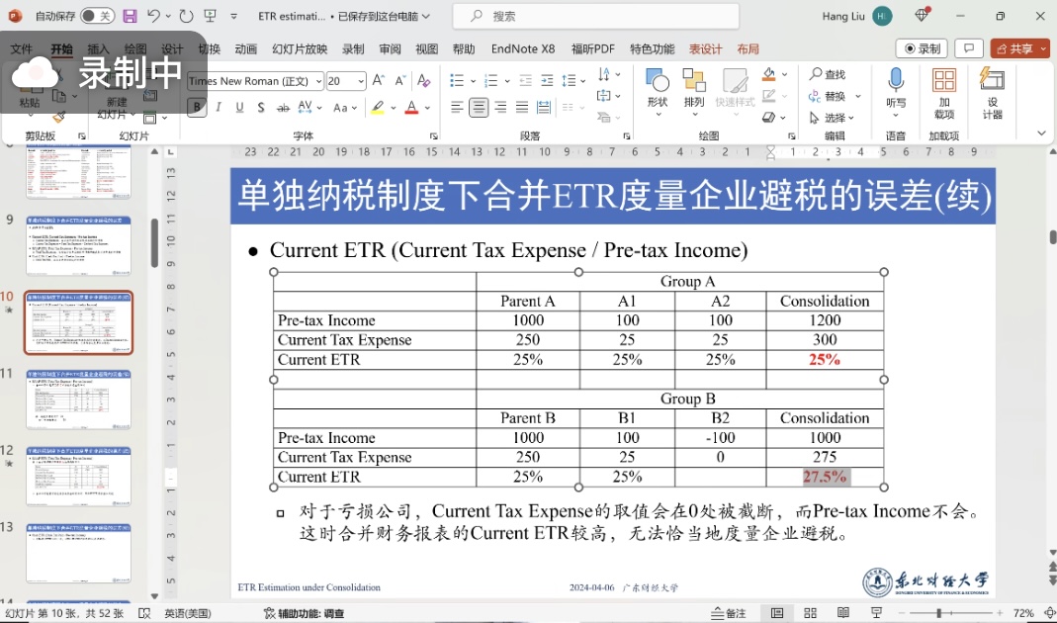
Task: Switch to Slide Sorter view icon
Action: [x=810, y=613]
